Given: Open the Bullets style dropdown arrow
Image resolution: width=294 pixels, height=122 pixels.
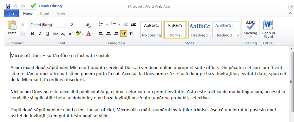Looking at the screenshot, I should click(107, 24).
